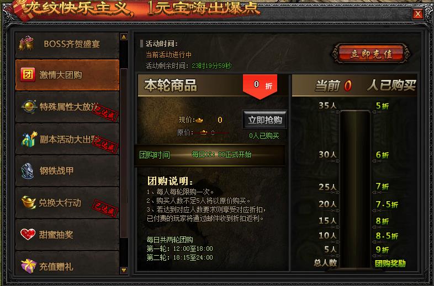Click the red 团 icon for 激情大团购

[28, 75]
